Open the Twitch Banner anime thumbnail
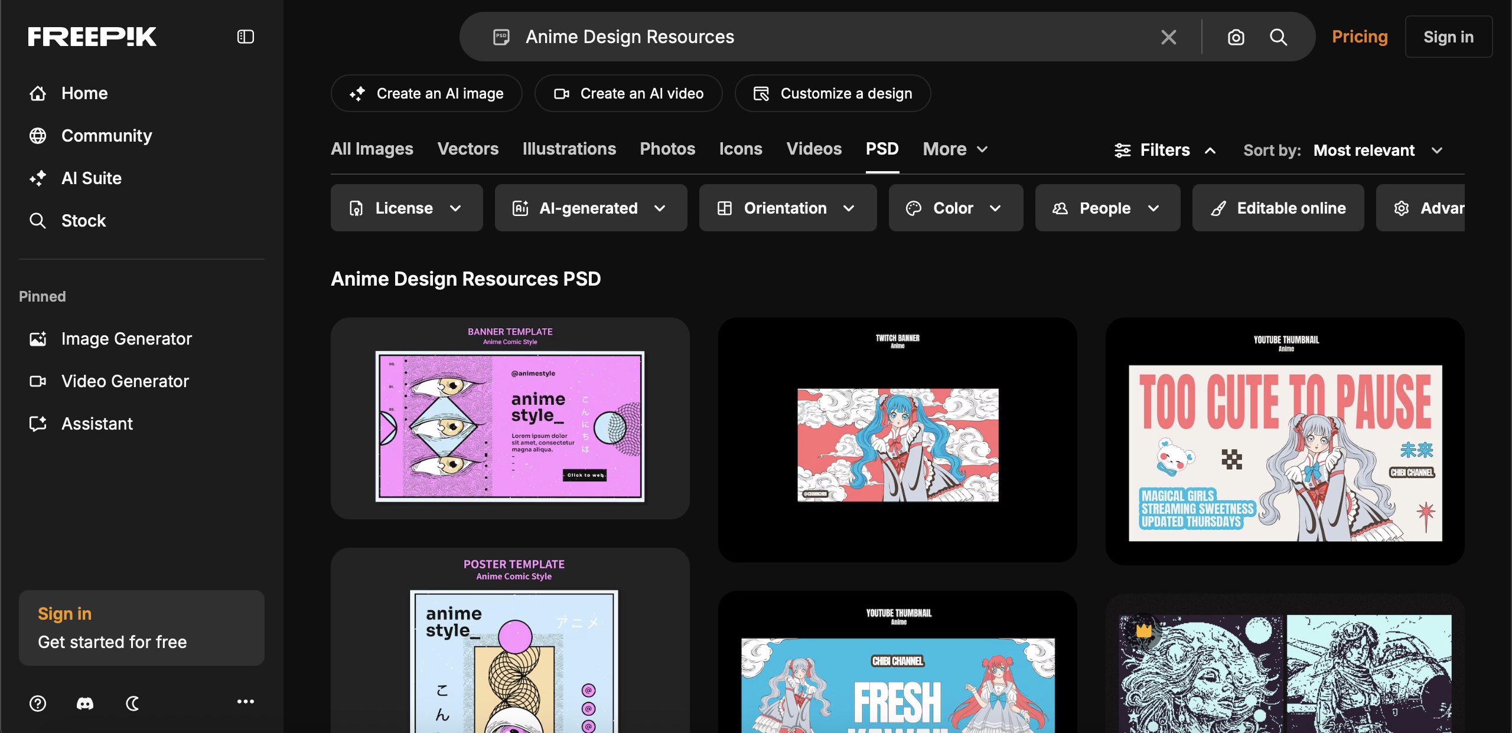The width and height of the screenshot is (1512, 733). pos(898,440)
